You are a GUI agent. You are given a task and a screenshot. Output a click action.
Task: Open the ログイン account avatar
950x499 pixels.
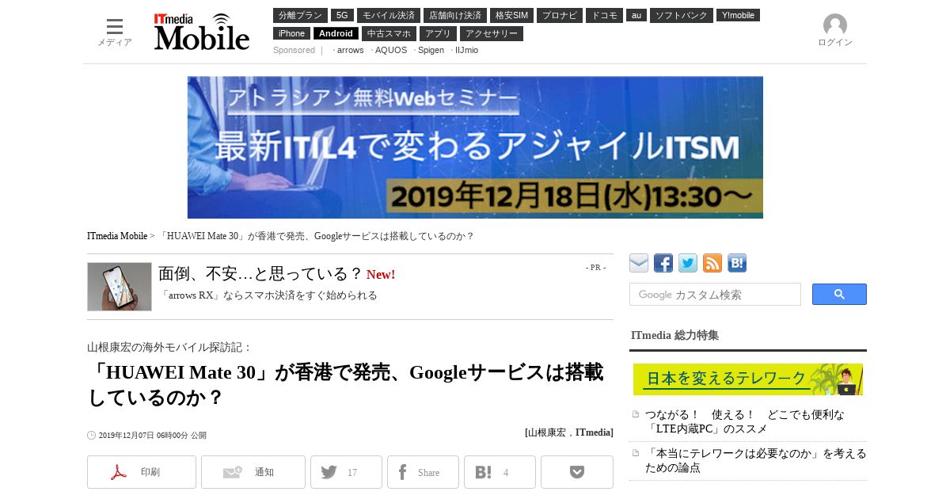tap(835, 31)
